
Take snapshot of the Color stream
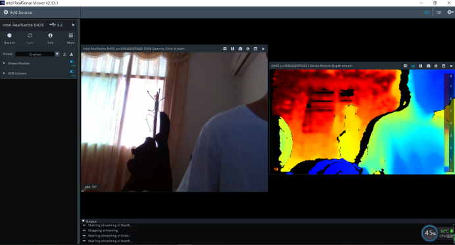pos(240,49)
